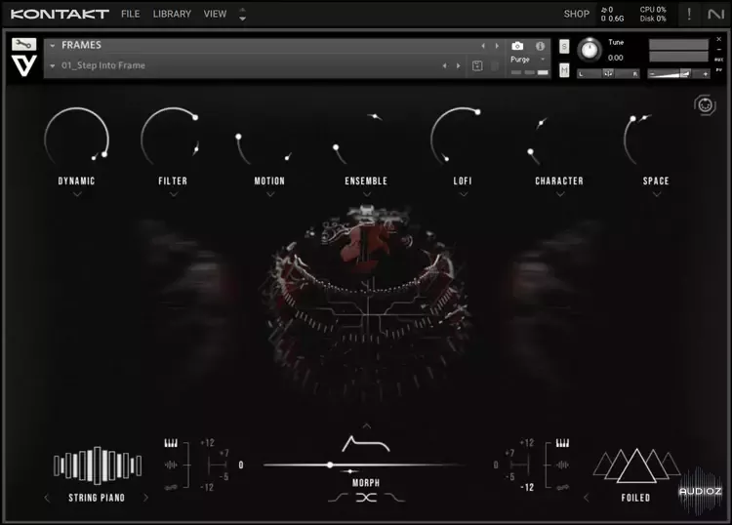Click the L-R pan slider

608,73
